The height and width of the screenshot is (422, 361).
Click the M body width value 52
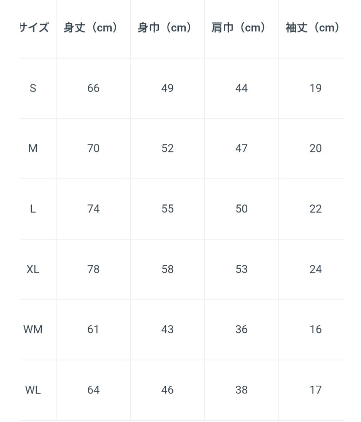pyautogui.click(x=167, y=148)
